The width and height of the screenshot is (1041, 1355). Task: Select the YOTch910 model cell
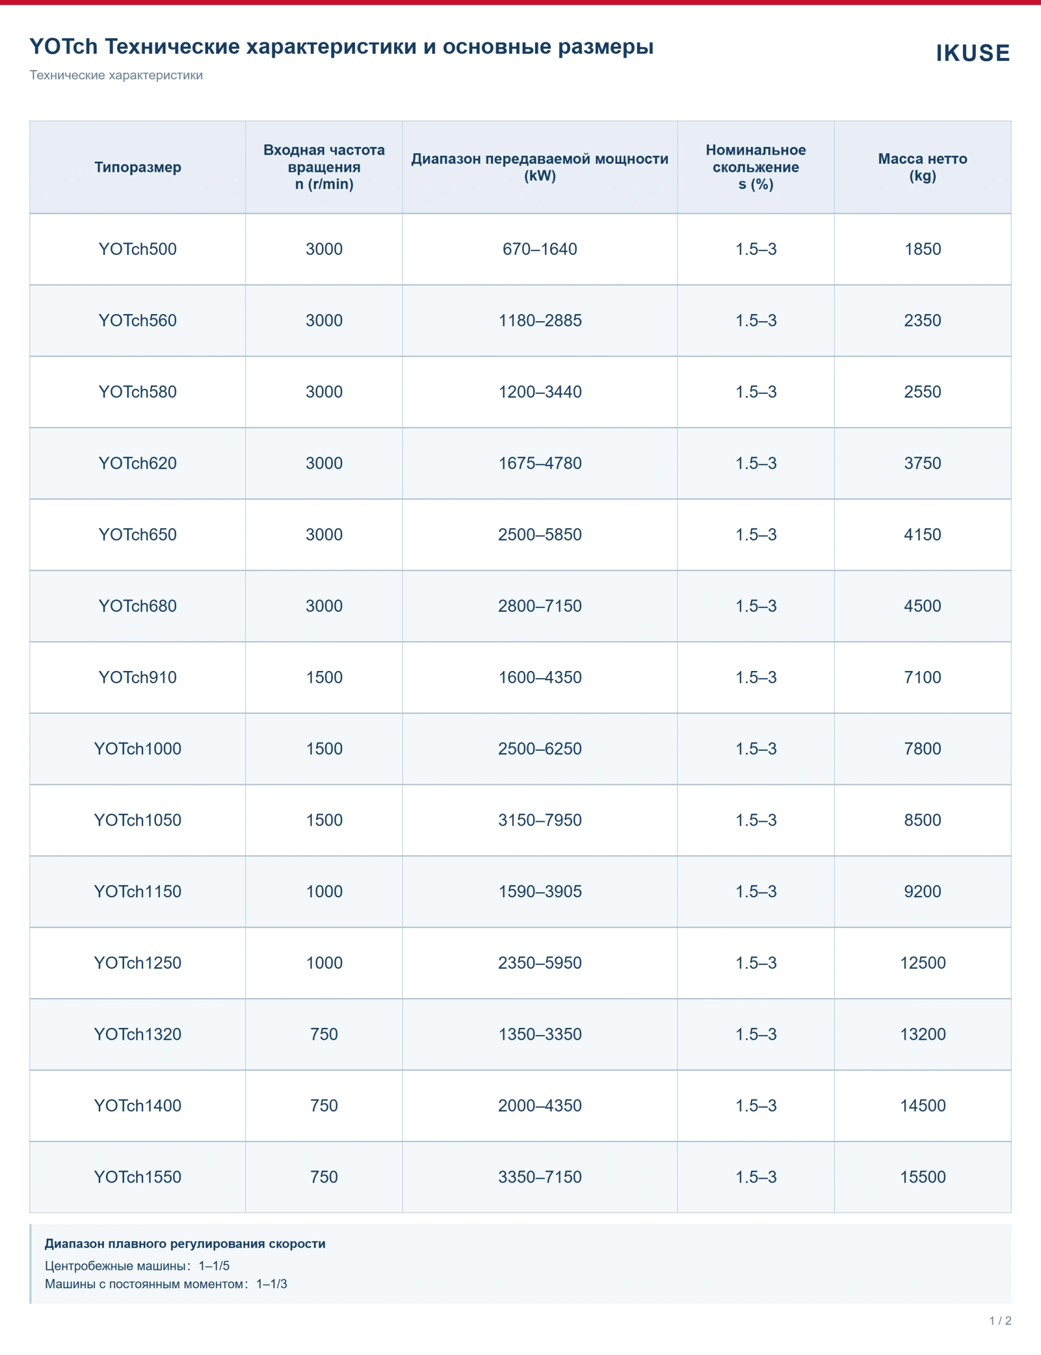tap(138, 677)
